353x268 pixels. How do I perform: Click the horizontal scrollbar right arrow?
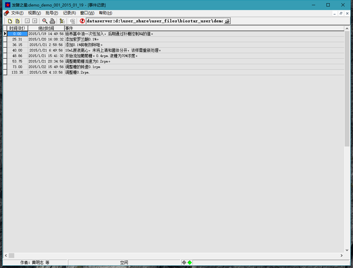[341, 255]
